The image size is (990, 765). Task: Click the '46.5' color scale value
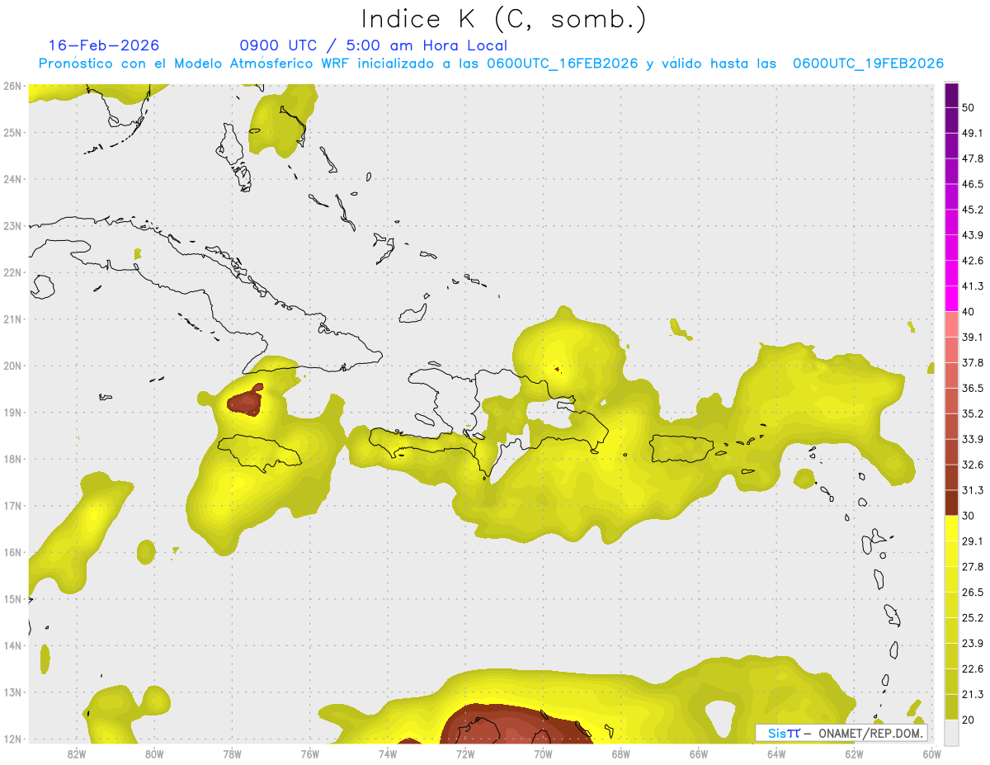(973, 184)
